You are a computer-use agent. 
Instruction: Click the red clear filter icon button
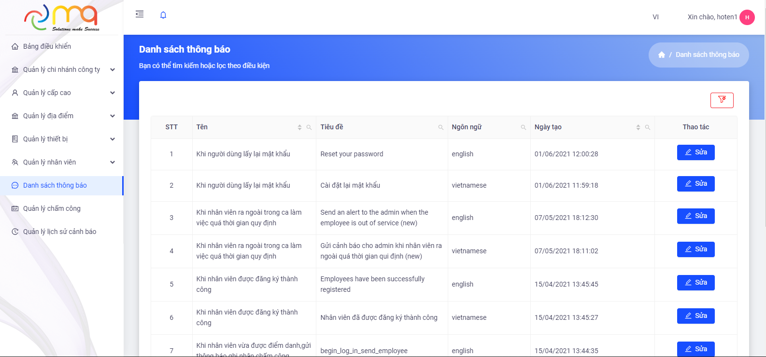[722, 100]
